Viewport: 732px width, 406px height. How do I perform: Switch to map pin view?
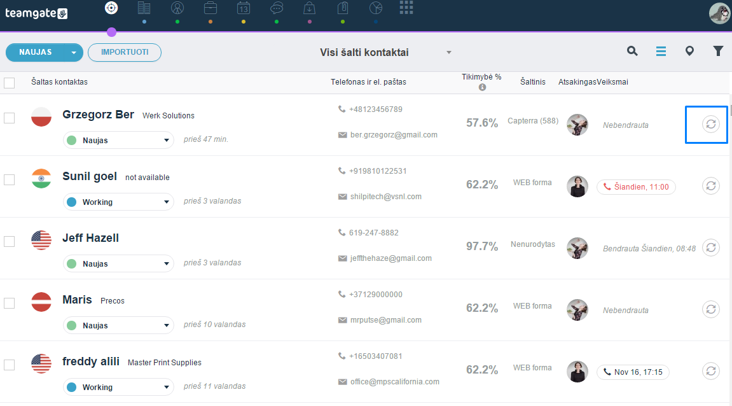(689, 52)
